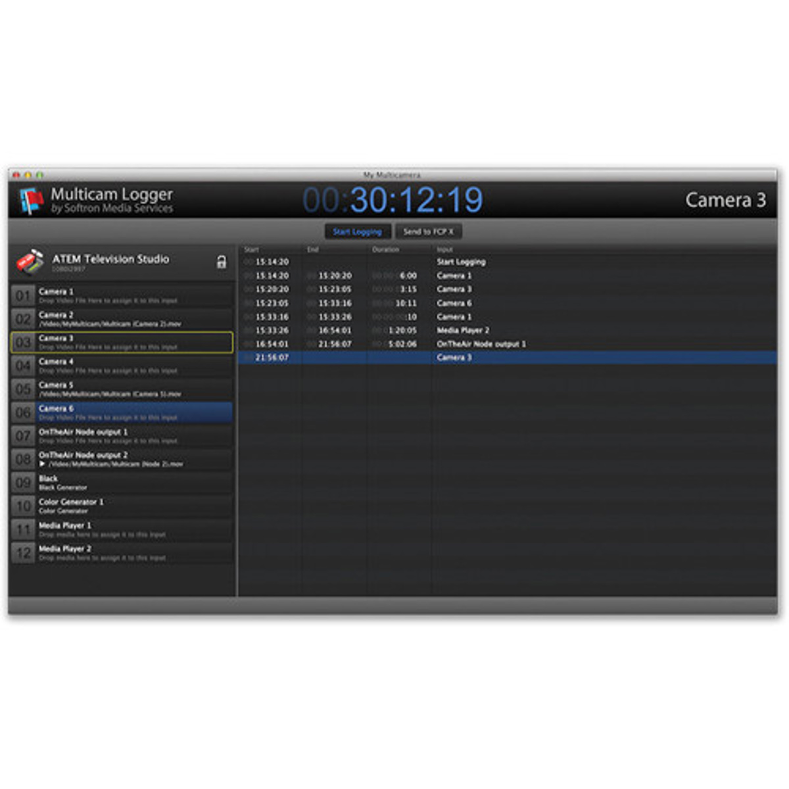Select input 01 Camera 1
The height and width of the screenshot is (789, 789).
122,296
